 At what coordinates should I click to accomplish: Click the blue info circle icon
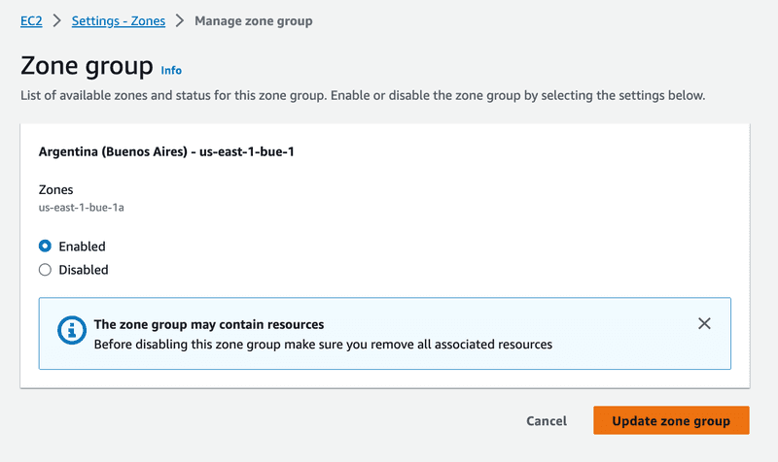click(x=71, y=330)
